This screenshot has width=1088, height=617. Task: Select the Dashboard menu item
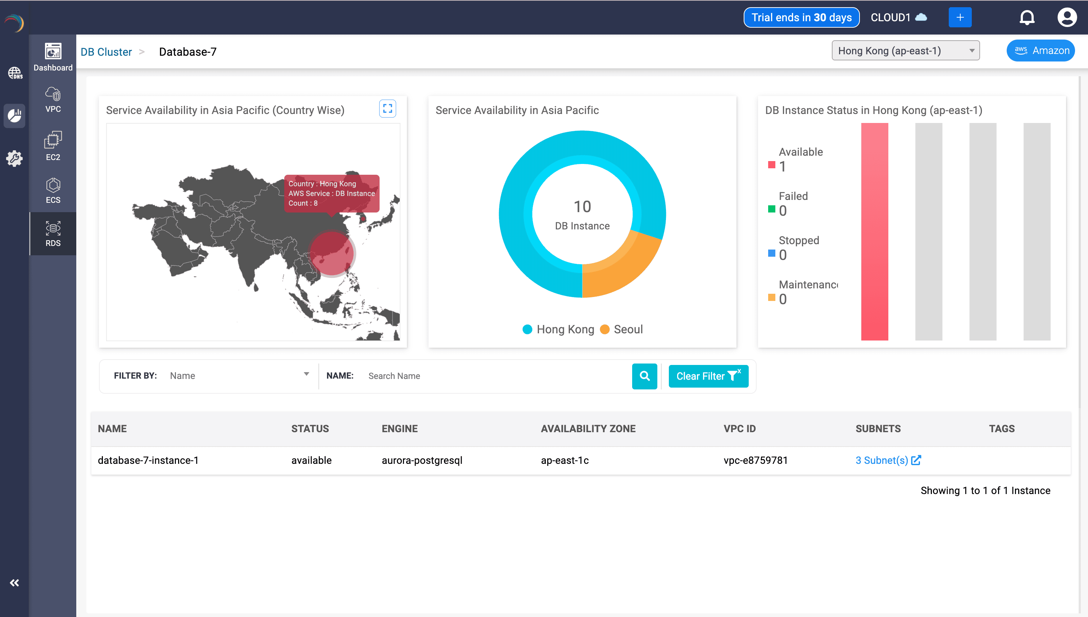coord(53,57)
